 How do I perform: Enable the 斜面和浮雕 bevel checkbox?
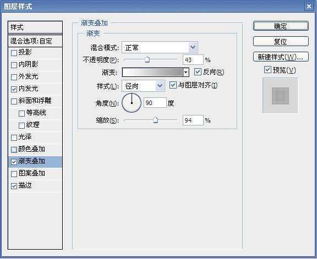click(14, 101)
